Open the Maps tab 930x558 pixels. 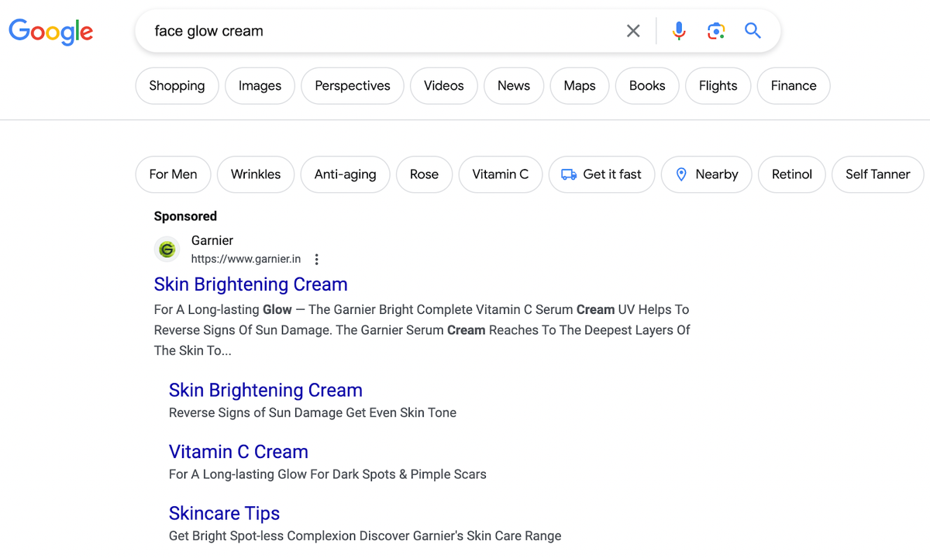point(580,86)
